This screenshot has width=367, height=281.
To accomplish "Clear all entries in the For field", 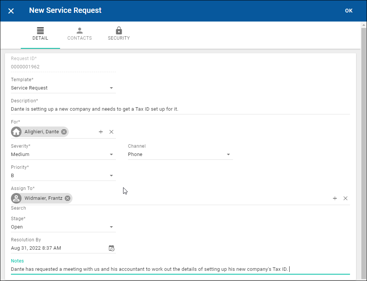I will coord(111,132).
